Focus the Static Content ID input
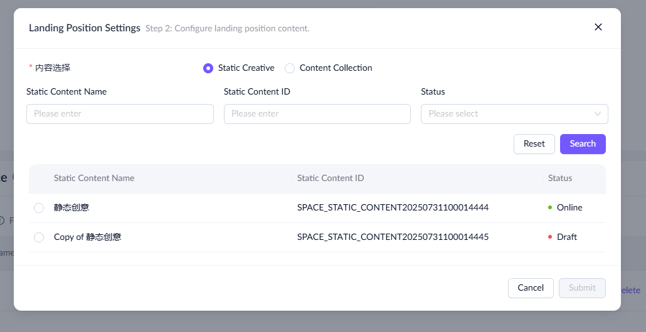Image resolution: width=646 pixels, height=332 pixels. click(317, 114)
